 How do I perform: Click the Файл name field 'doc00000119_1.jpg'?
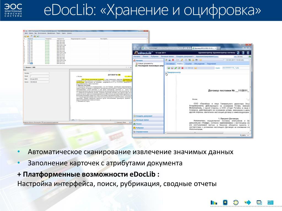click(236, 68)
